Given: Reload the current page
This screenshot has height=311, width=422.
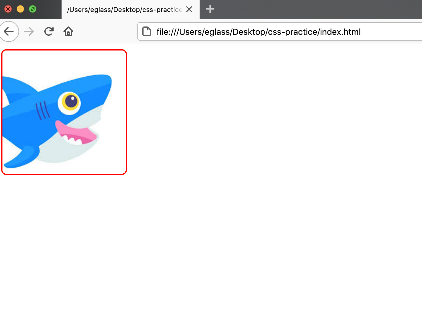Looking at the screenshot, I should pos(49,31).
